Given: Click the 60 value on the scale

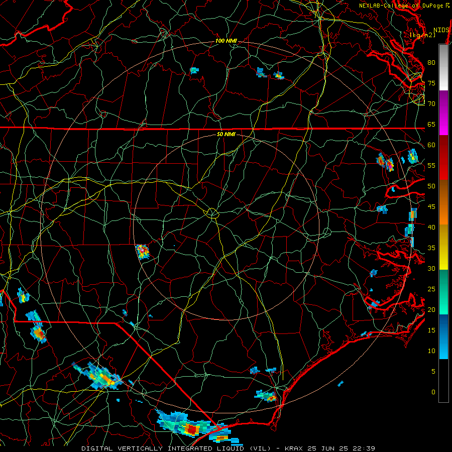Looking at the screenshot, I should [x=431, y=145].
